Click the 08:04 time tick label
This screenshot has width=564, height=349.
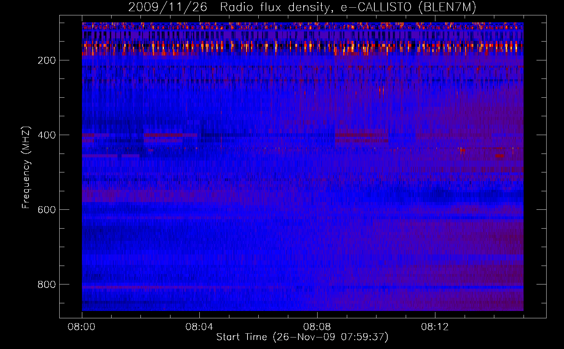coord(199,327)
